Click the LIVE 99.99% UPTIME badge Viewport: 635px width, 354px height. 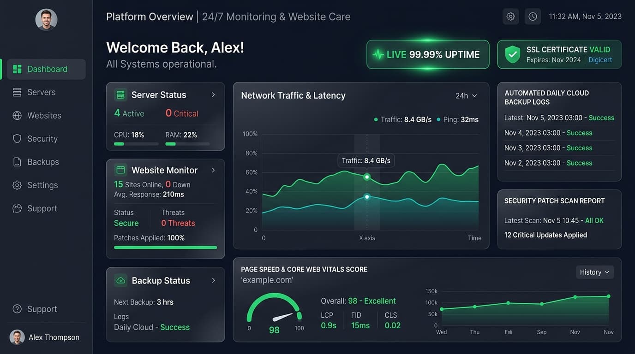click(x=428, y=54)
